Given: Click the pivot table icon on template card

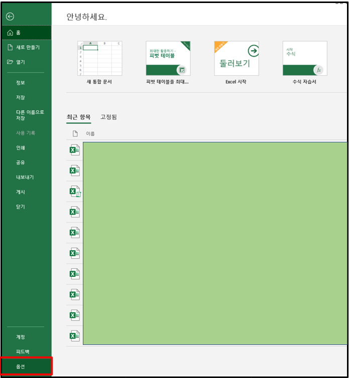Looking at the screenshot, I should pyautogui.click(x=182, y=70).
